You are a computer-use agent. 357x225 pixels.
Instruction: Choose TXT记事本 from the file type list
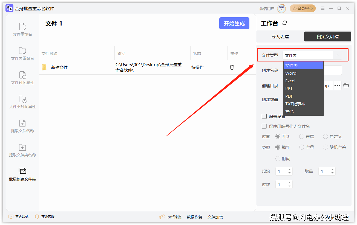[303, 104]
